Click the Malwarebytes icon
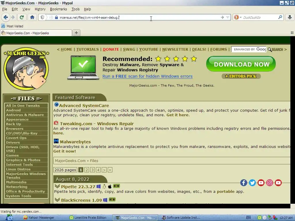 click(56, 141)
